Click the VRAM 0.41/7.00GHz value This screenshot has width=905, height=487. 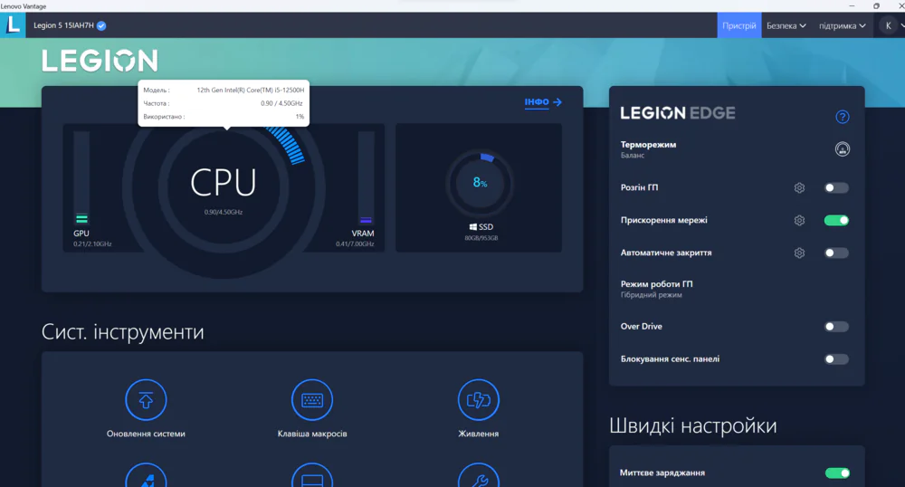(355, 244)
